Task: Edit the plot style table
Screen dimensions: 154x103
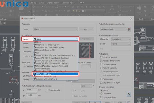Action: (x=129, y=29)
